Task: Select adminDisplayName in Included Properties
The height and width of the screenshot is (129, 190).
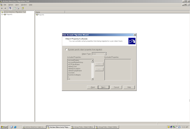Action: pyautogui.click(x=75, y=71)
